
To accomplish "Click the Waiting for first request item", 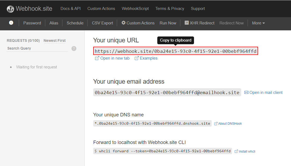I will (x=36, y=67).
